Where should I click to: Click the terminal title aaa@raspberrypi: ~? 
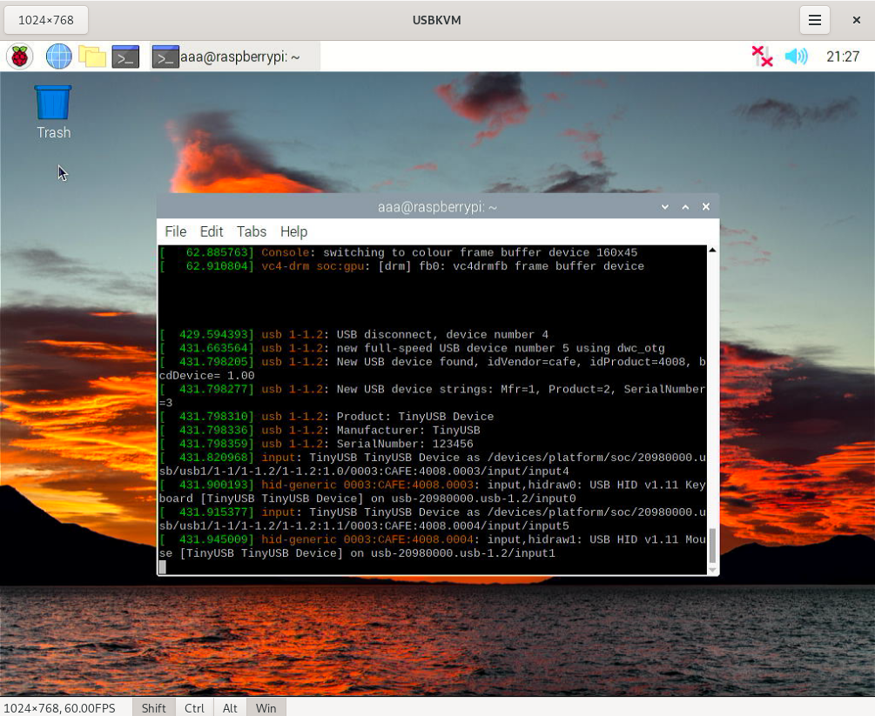point(437,207)
